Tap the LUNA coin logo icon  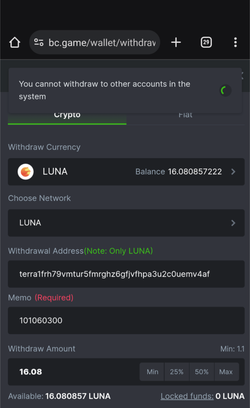pos(26,172)
